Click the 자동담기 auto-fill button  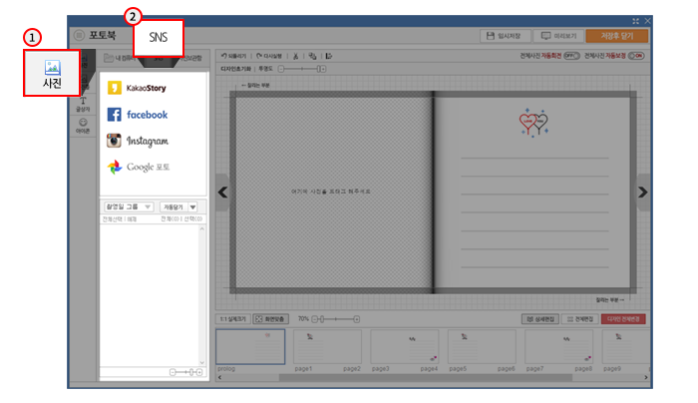click(174, 207)
